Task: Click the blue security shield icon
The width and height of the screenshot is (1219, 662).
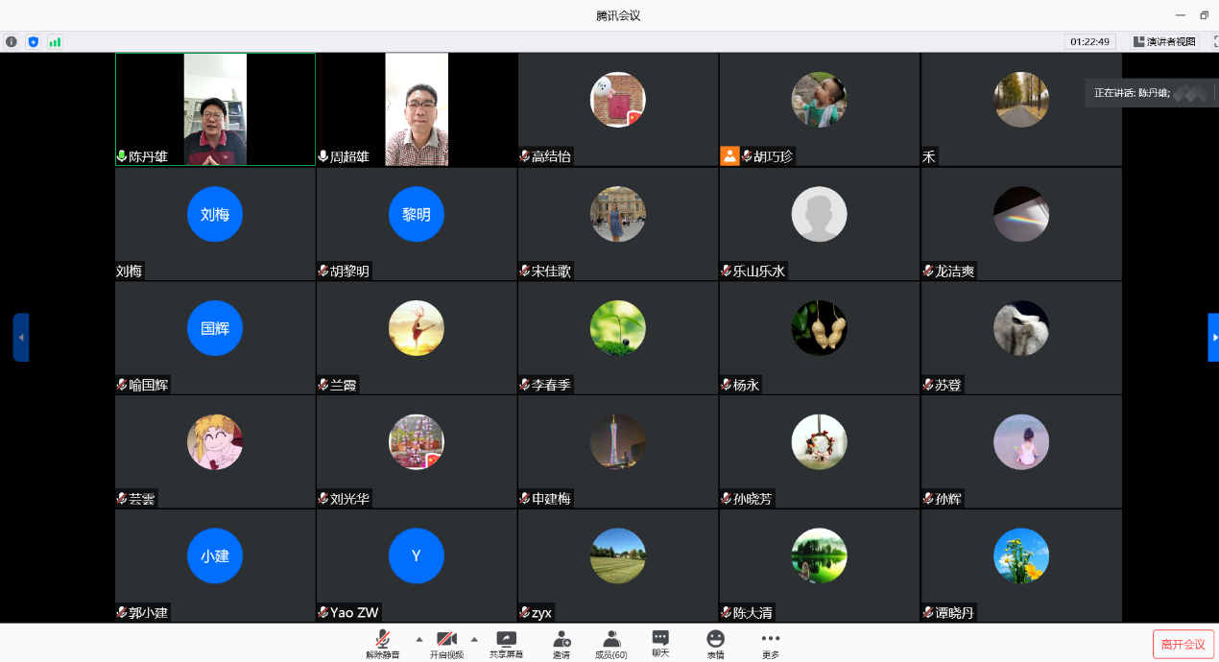Action: [34, 42]
